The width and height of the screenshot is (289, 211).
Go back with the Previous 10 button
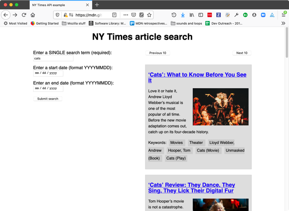pyautogui.click(x=158, y=53)
